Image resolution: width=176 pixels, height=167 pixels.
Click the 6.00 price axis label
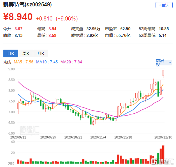click(11, 133)
